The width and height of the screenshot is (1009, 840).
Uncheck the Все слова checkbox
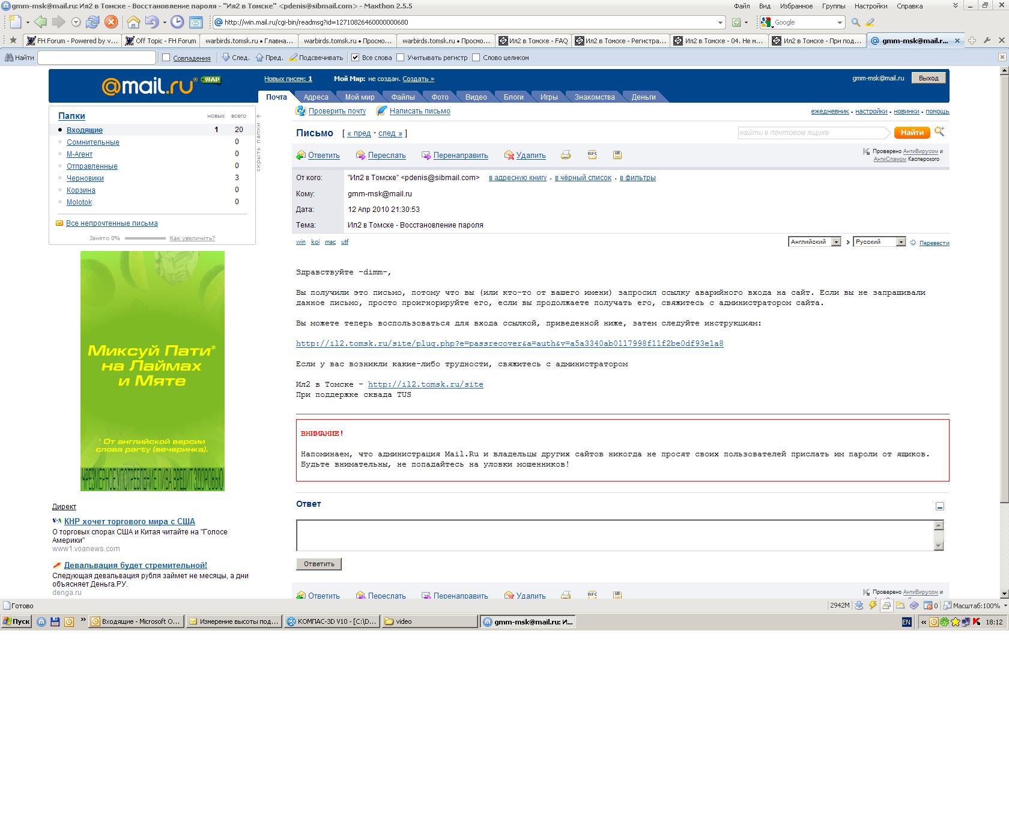click(356, 58)
